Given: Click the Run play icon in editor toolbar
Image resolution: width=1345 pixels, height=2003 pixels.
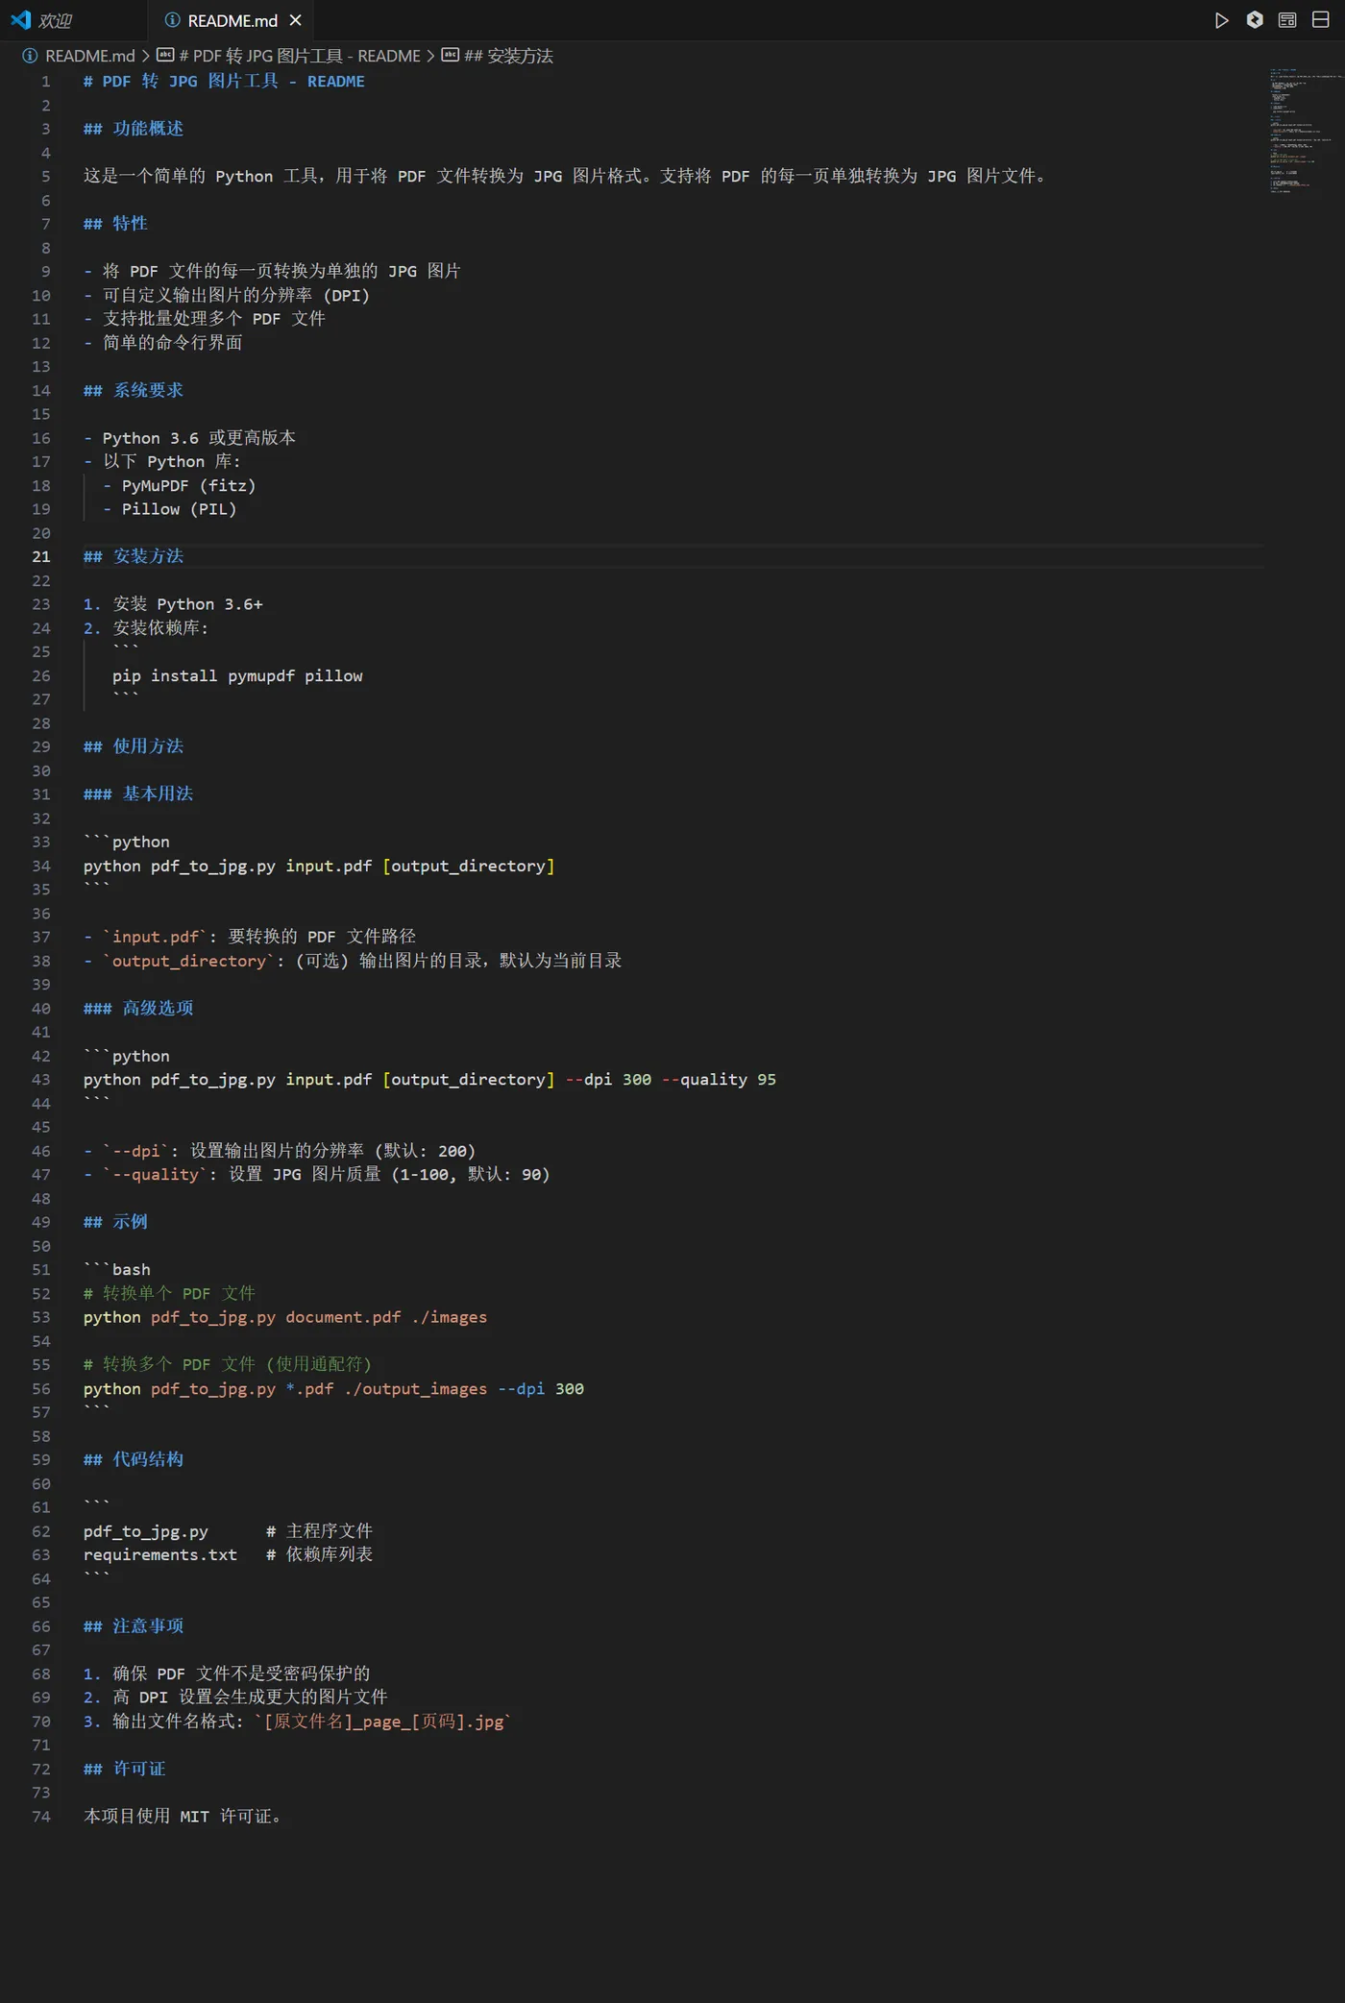Looking at the screenshot, I should click(1221, 20).
